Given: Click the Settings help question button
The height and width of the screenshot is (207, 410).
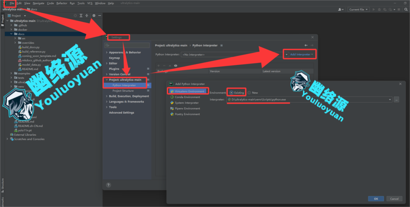Looking at the screenshot, I should click(x=109, y=185).
